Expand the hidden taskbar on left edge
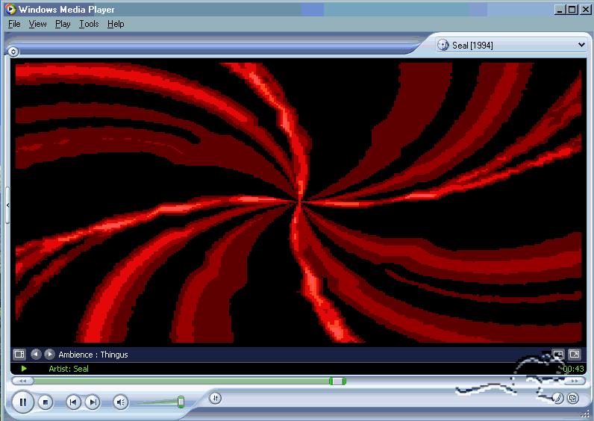Screen dimensions: 594x421 [7, 204]
